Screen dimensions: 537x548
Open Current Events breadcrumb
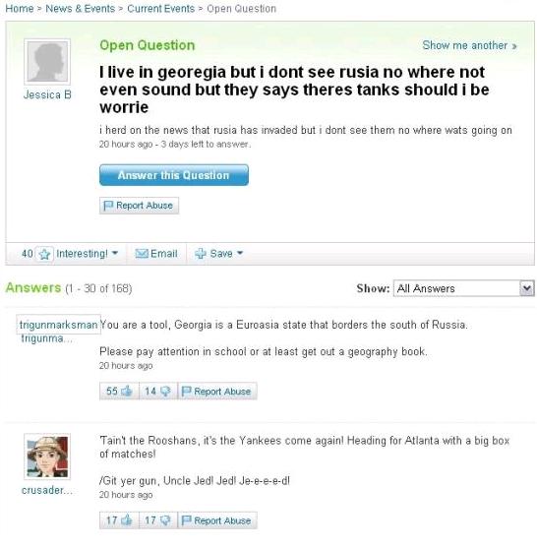coord(160,9)
